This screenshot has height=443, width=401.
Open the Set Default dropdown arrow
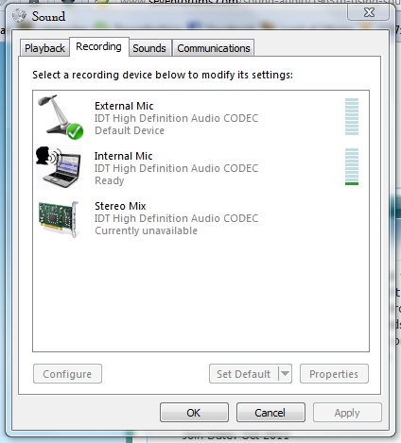(x=285, y=374)
